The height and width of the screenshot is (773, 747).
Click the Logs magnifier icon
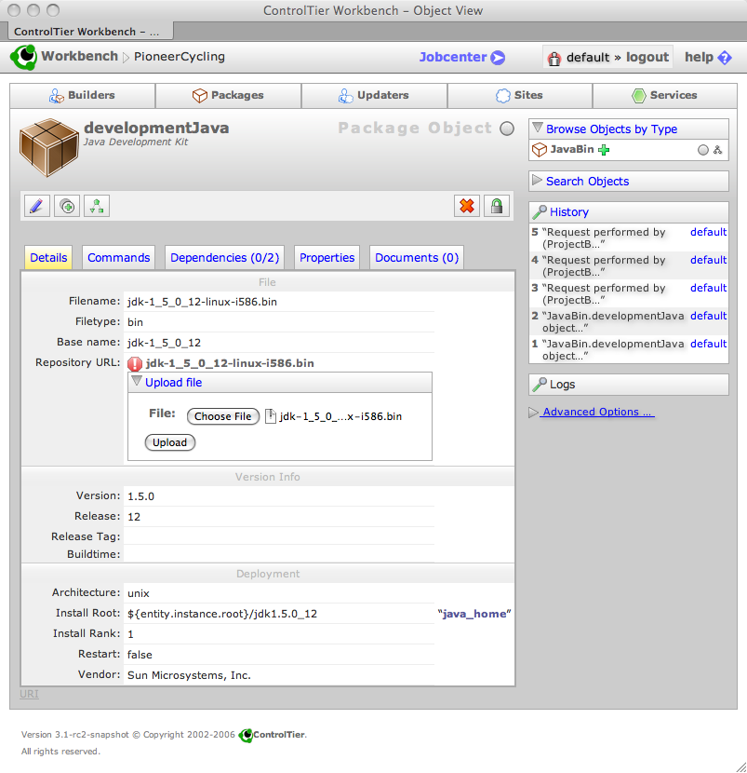pyautogui.click(x=540, y=385)
